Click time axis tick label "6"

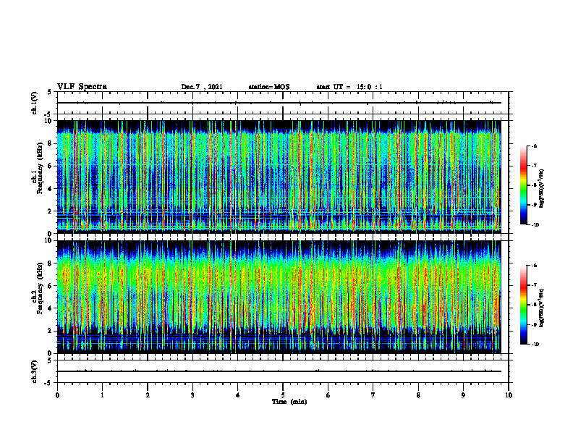click(x=328, y=395)
